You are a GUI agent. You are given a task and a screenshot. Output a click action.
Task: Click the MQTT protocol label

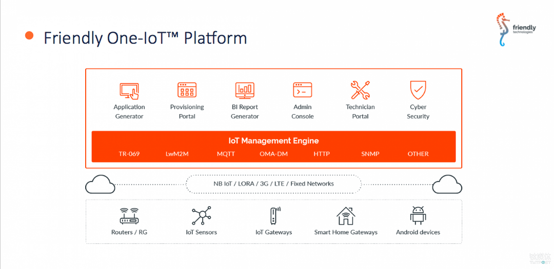tap(226, 154)
